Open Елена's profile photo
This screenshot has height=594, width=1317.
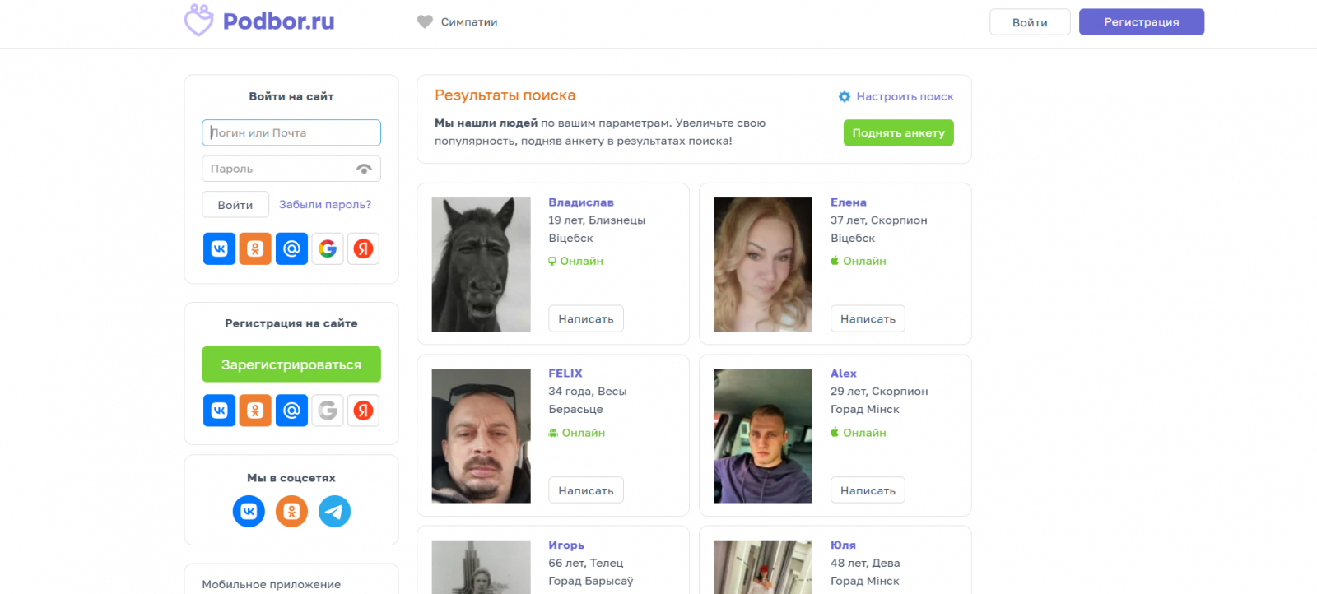[x=763, y=265]
